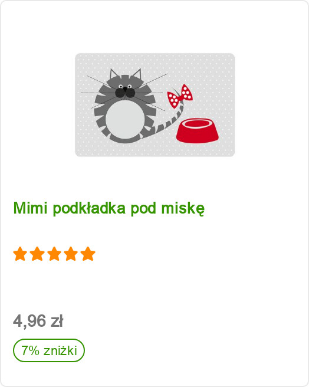Viewport: 309px width, 387px height.
Task: Click the word "Mimi" in the product title
Action: point(30,208)
